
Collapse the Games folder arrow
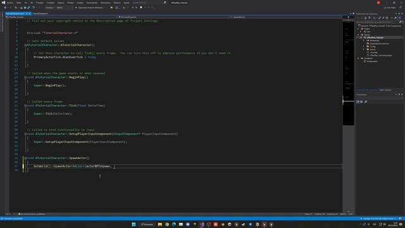358,35
